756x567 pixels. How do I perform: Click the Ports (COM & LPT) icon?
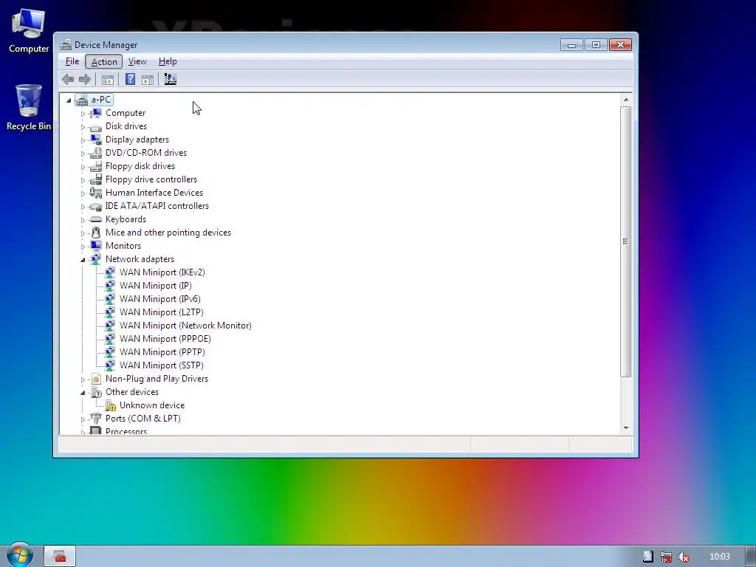[96, 419]
